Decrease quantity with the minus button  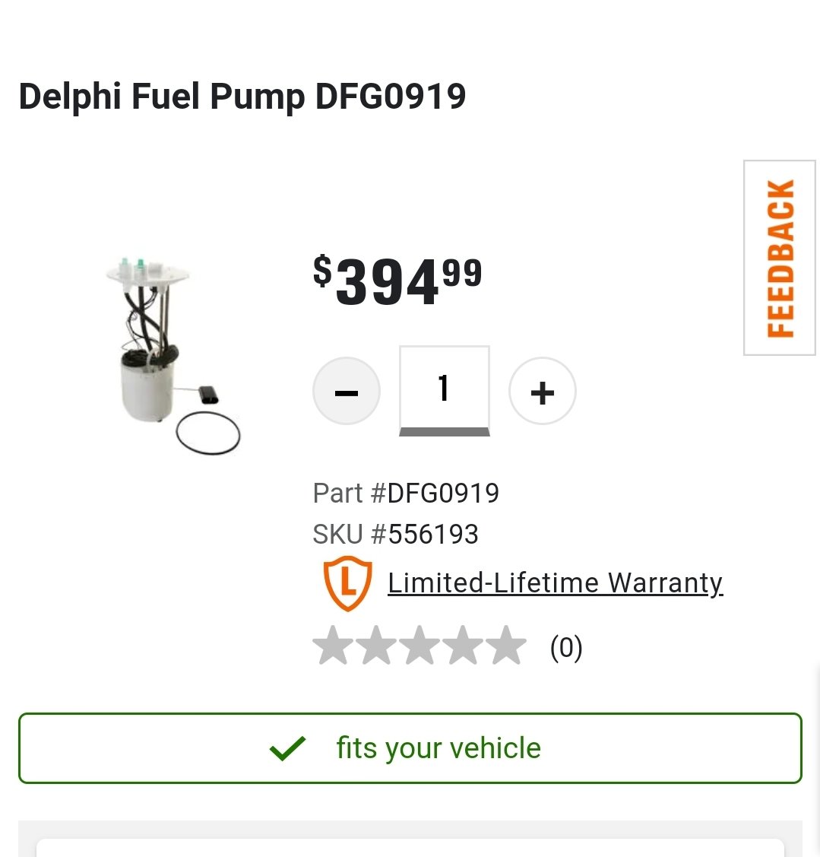pyautogui.click(x=347, y=391)
